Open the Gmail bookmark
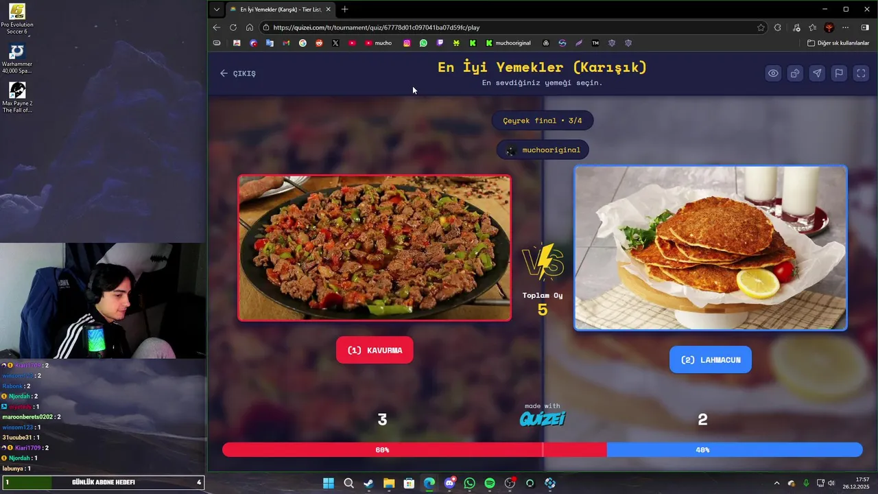Viewport: 878px width, 494px height. tap(286, 43)
